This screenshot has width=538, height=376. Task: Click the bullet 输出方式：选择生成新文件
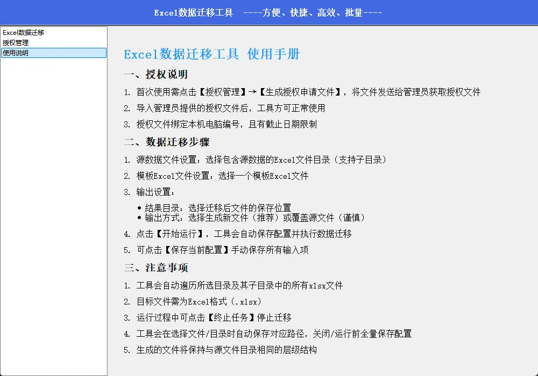point(251,218)
